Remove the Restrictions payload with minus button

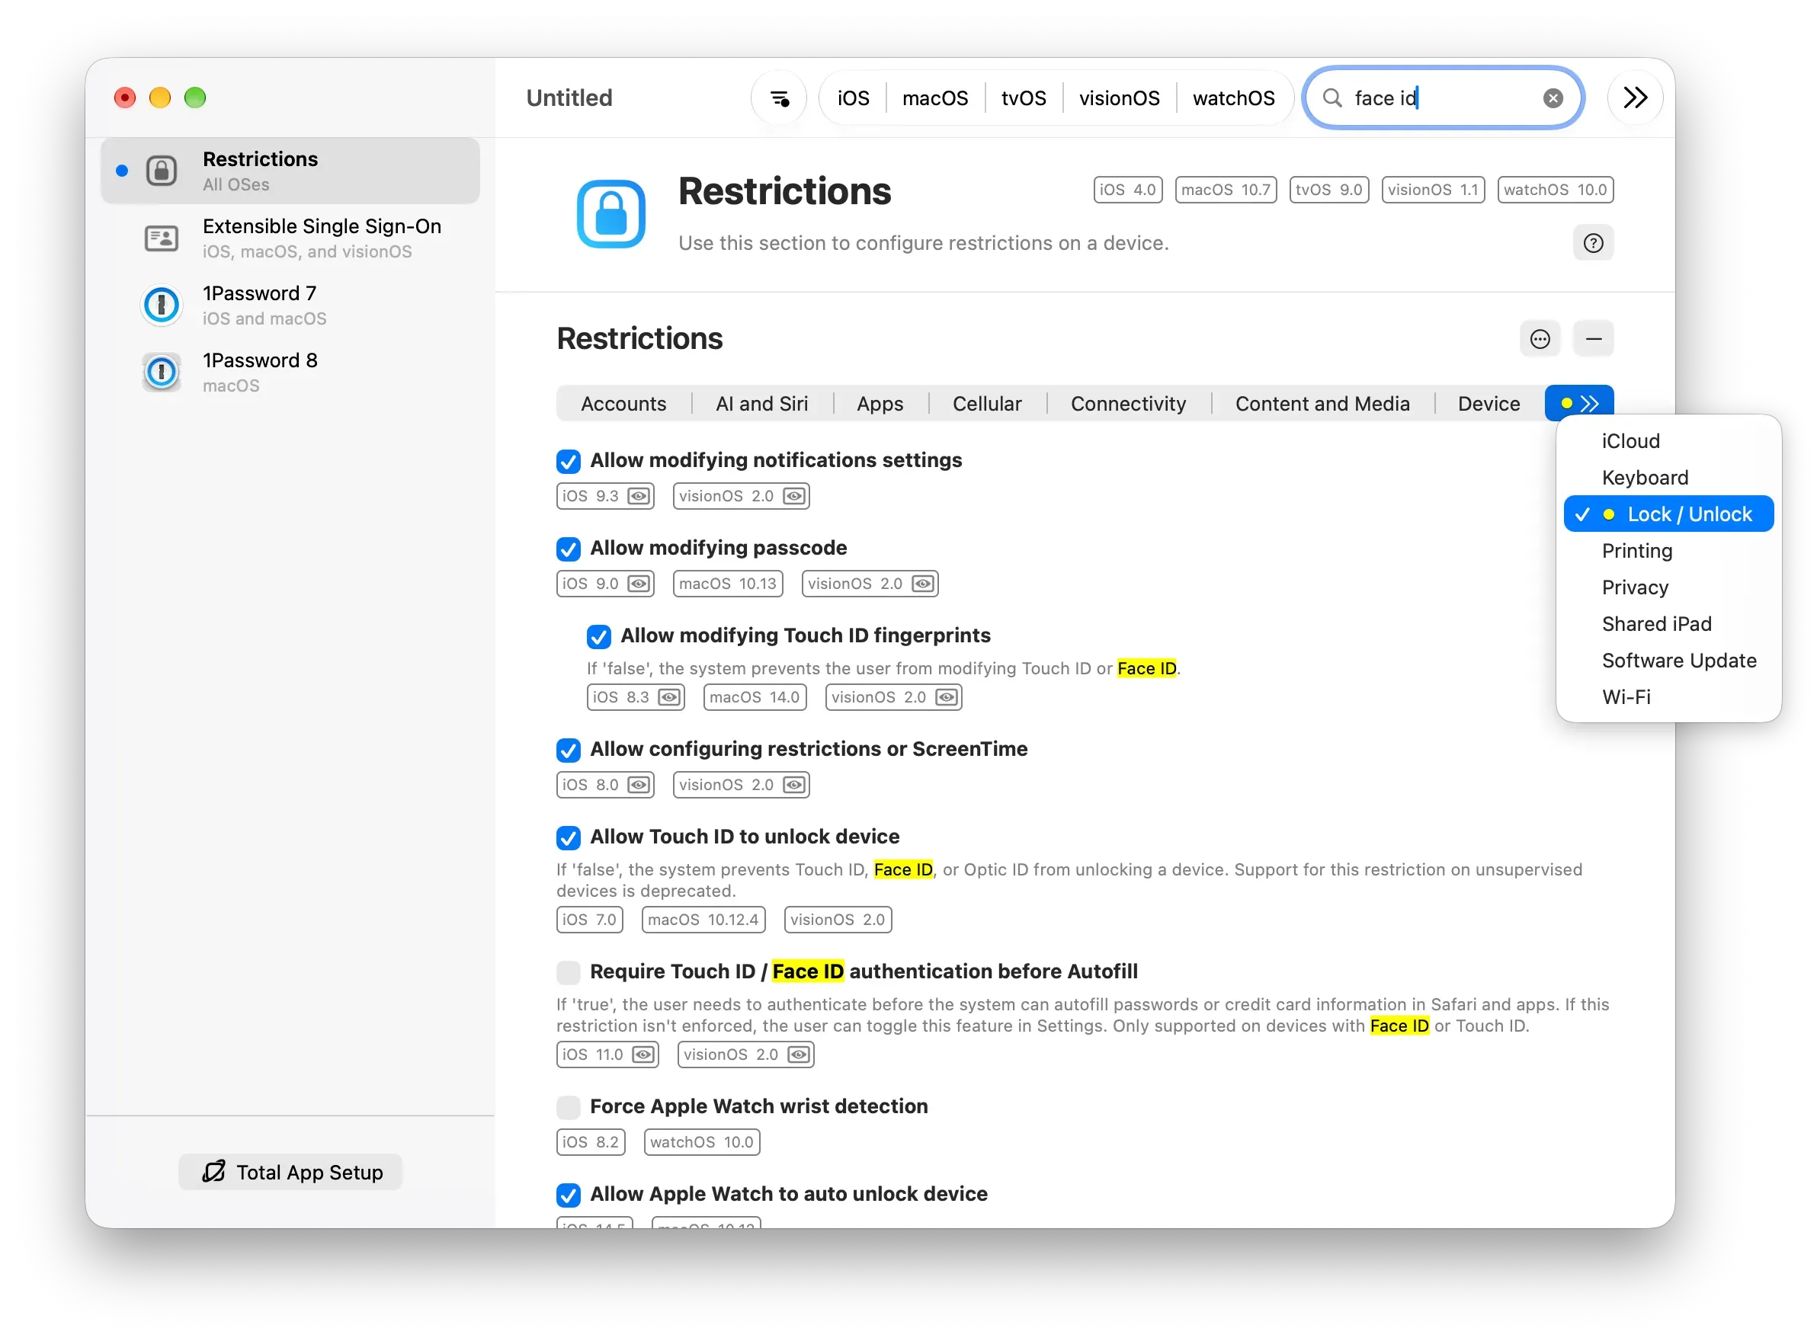(x=1593, y=339)
